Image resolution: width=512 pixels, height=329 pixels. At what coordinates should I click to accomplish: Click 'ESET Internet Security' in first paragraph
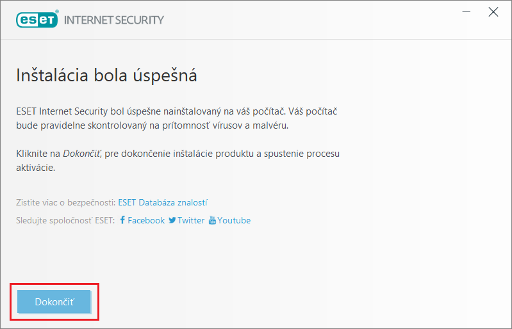(x=65, y=111)
